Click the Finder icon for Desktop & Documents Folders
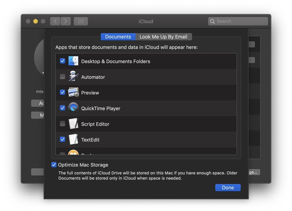The height and width of the screenshot is (211, 292). point(73,61)
